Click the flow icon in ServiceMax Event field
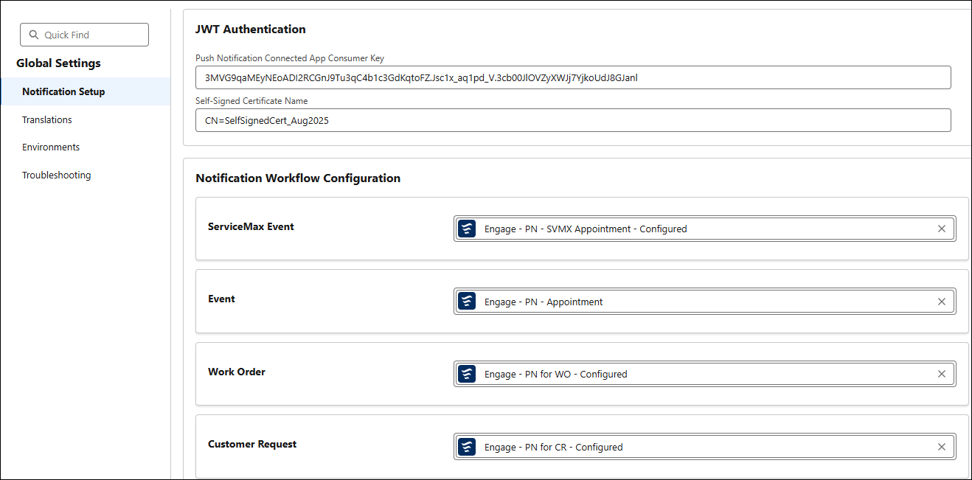972x480 pixels. coord(467,229)
